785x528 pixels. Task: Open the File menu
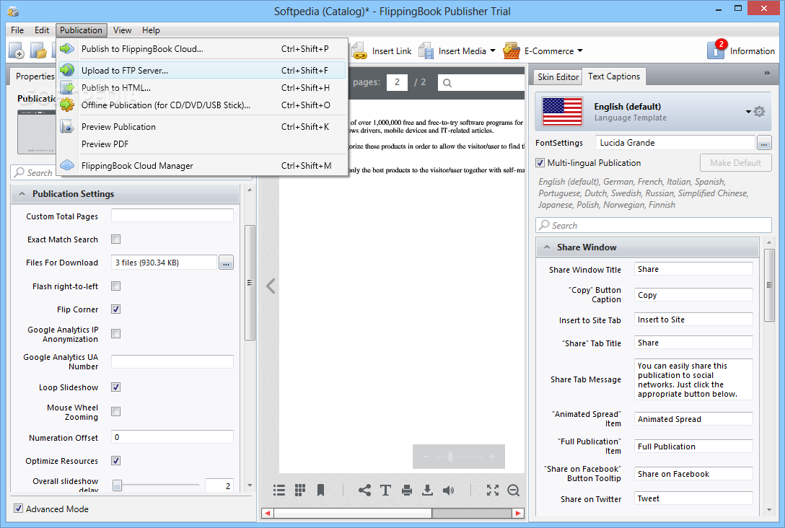(x=17, y=30)
